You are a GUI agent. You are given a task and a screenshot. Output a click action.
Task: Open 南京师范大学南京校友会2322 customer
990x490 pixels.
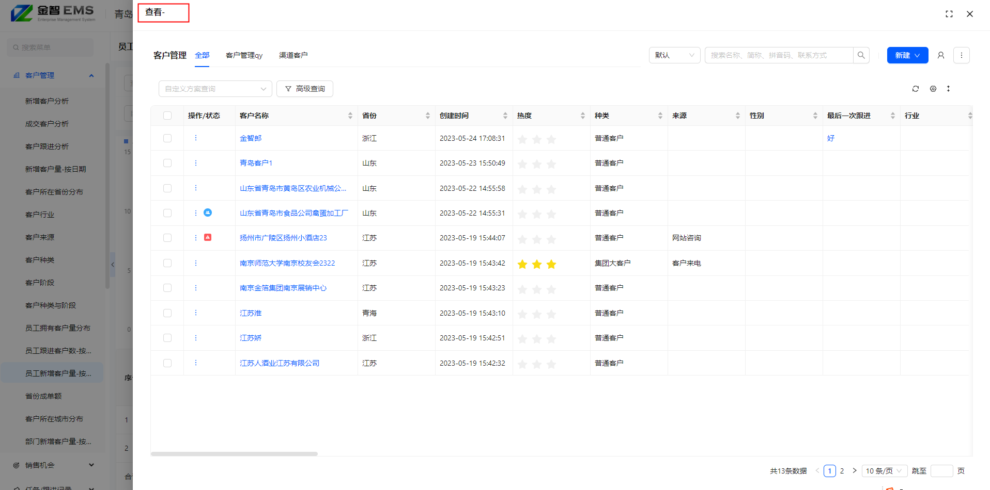(287, 263)
